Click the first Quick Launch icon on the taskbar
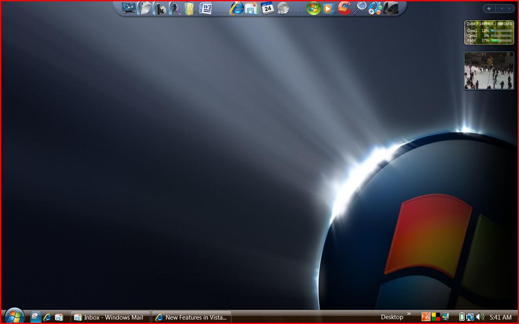This screenshot has height=324, width=519. click(36, 317)
